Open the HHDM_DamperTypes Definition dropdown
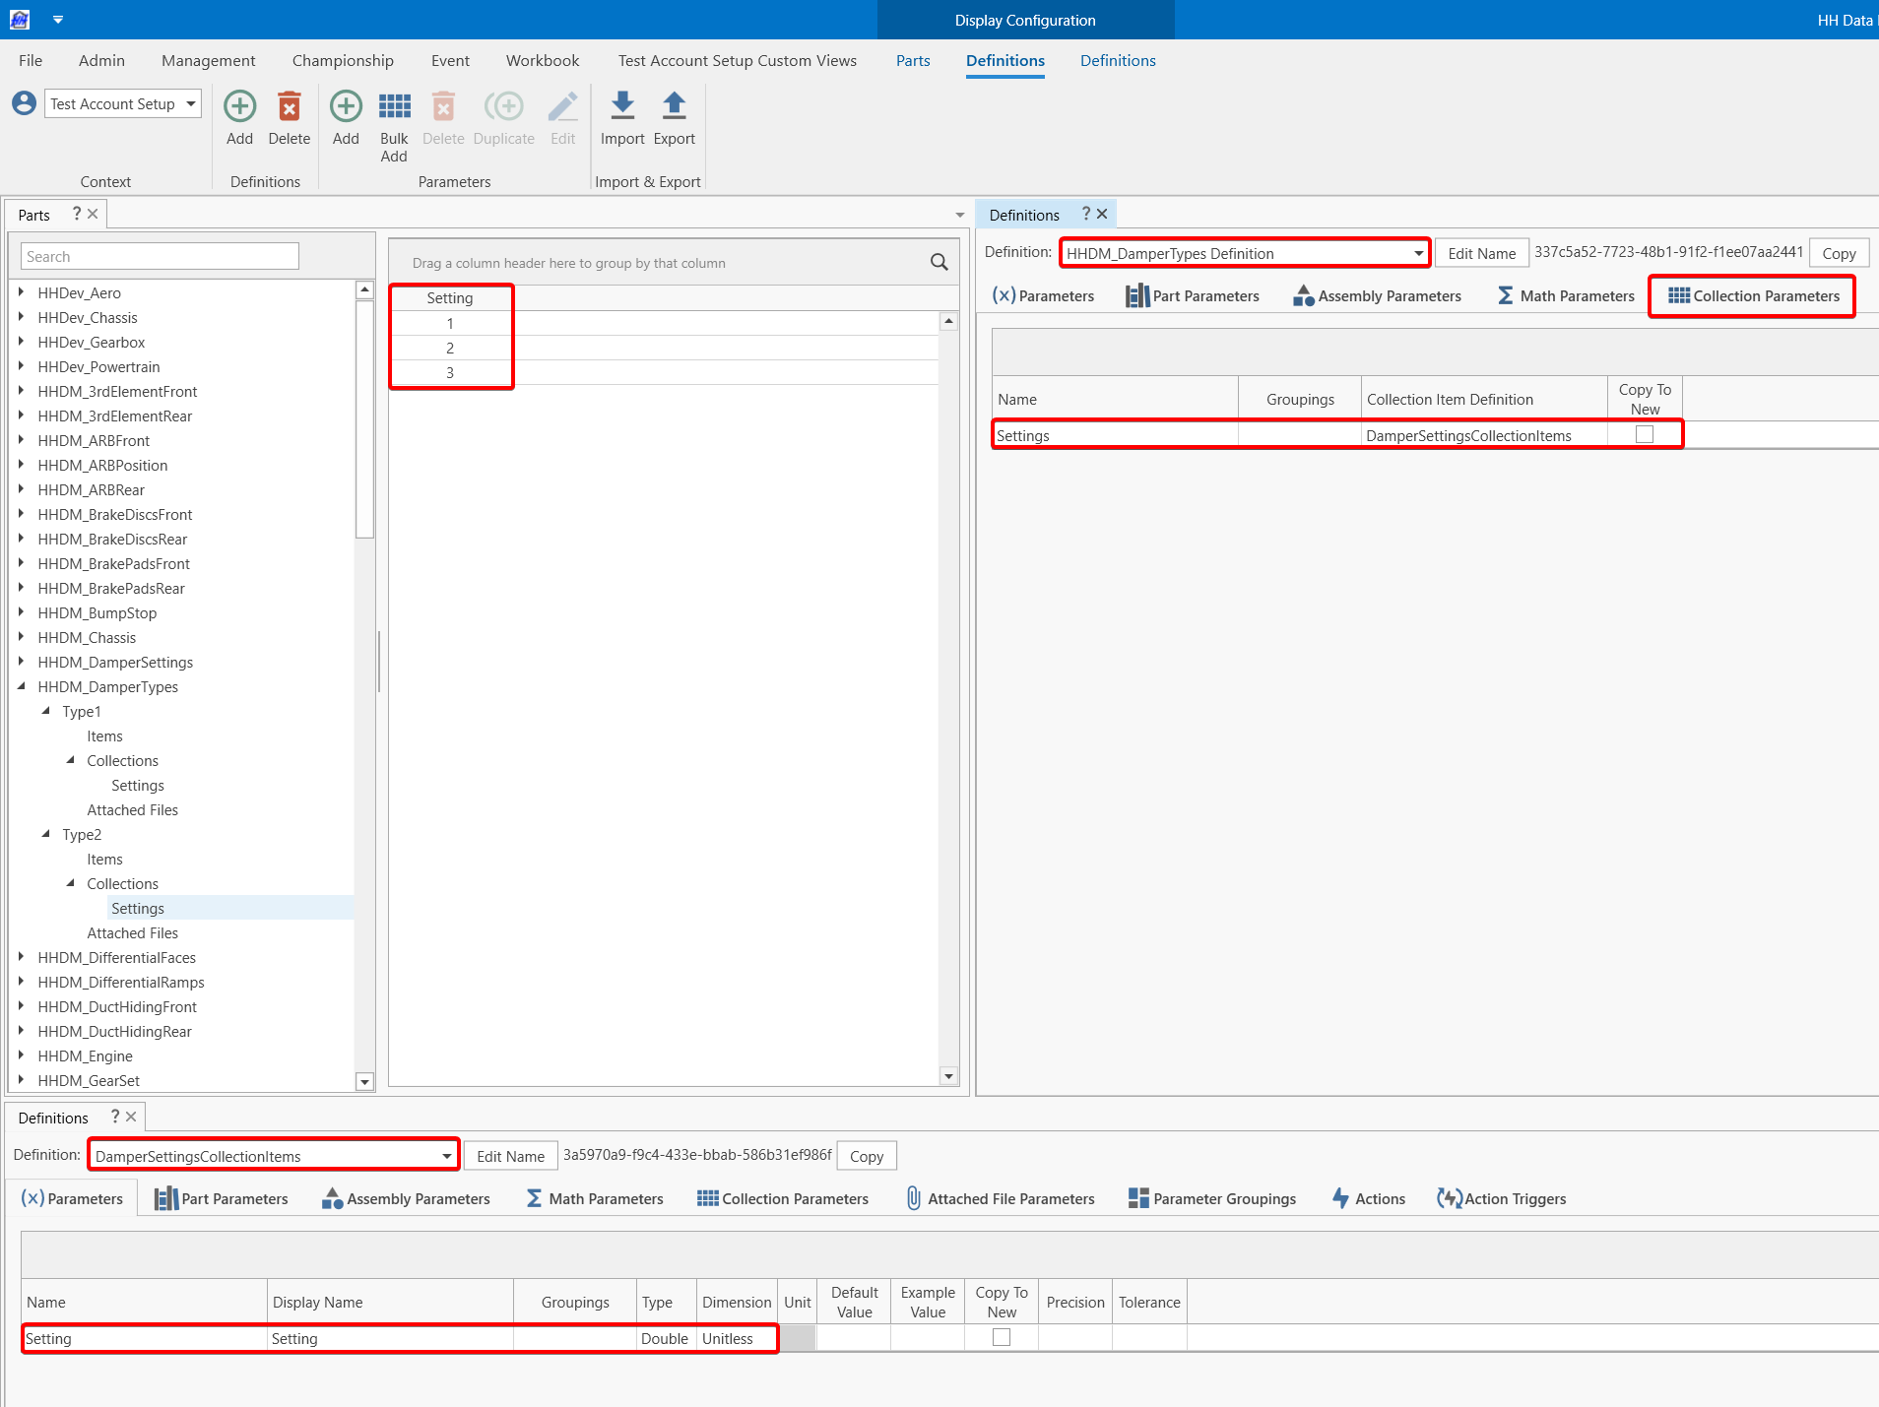Image resolution: width=1879 pixels, height=1407 pixels. tap(1418, 253)
